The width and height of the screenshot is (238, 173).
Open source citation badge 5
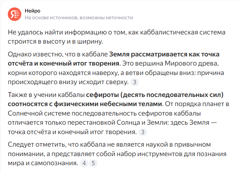click(x=93, y=163)
